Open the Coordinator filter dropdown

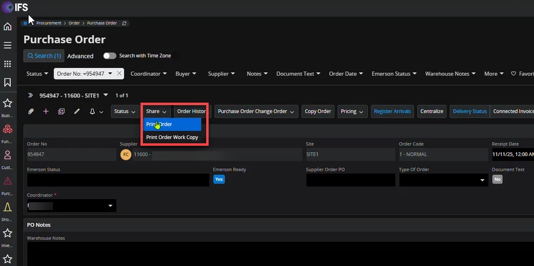148,74
